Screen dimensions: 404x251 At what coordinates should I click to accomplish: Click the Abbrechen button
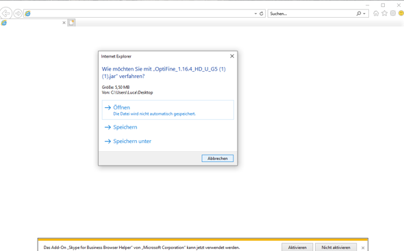click(x=218, y=158)
